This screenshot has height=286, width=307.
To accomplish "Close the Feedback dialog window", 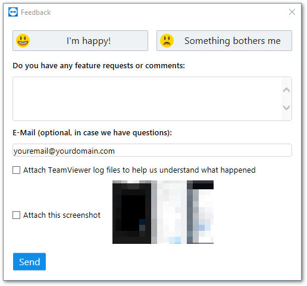I will coord(292,12).
